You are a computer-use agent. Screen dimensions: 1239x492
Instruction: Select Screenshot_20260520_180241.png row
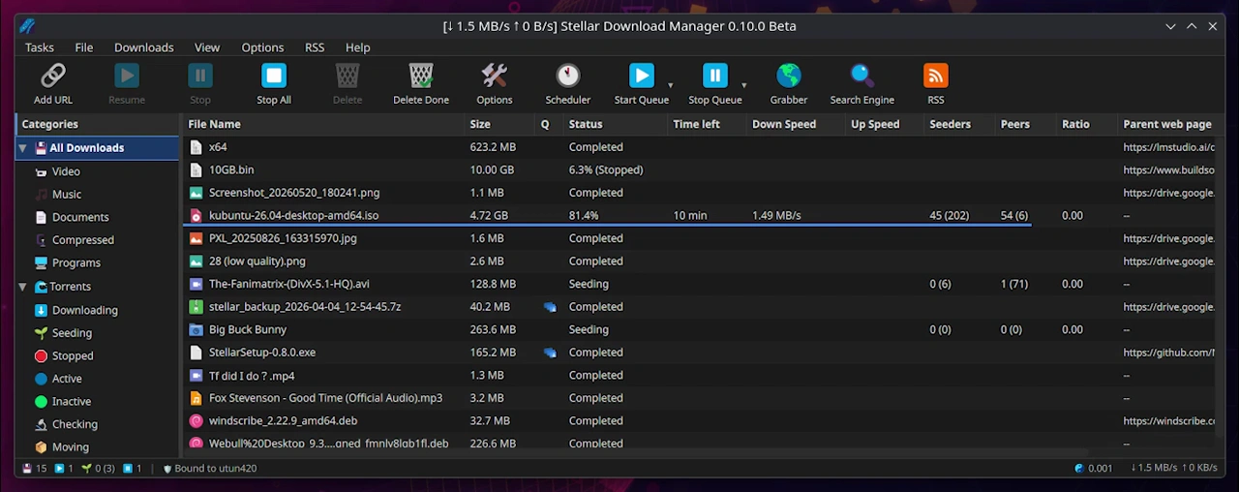click(699, 193)
